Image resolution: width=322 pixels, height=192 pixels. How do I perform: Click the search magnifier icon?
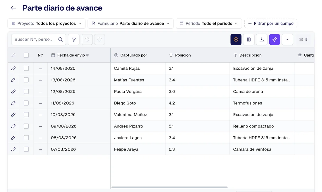[60, 39]
